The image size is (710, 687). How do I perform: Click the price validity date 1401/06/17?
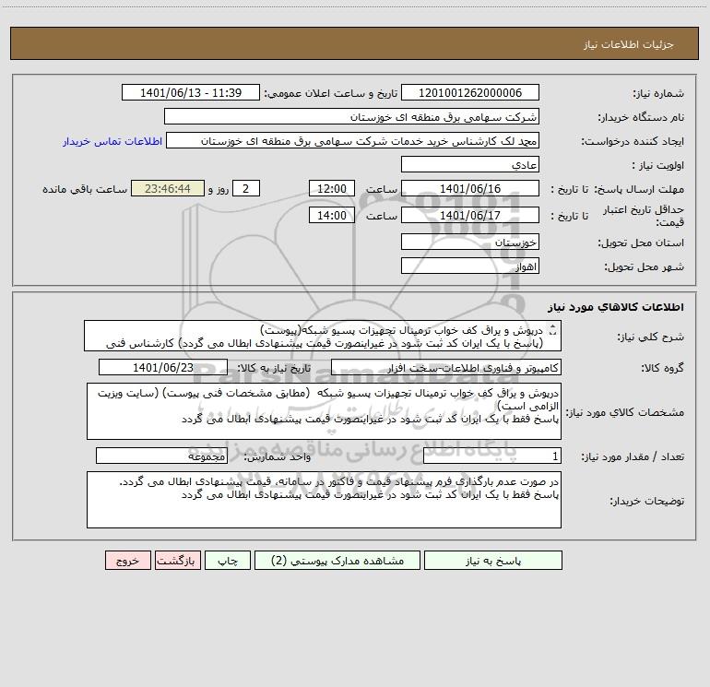tap(470, 215)
